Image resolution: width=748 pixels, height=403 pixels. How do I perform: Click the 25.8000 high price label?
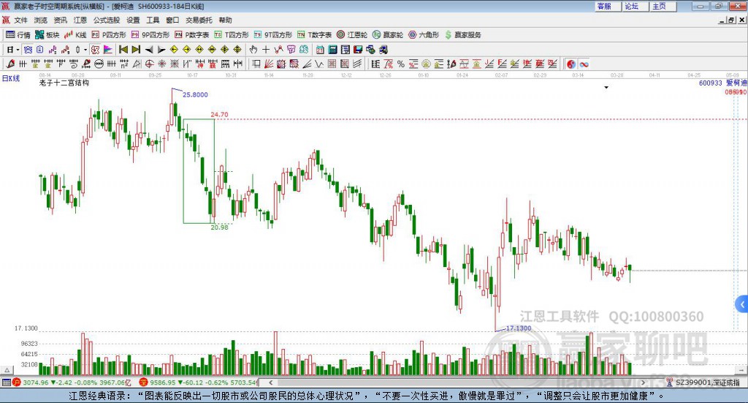tap(195, 94)
